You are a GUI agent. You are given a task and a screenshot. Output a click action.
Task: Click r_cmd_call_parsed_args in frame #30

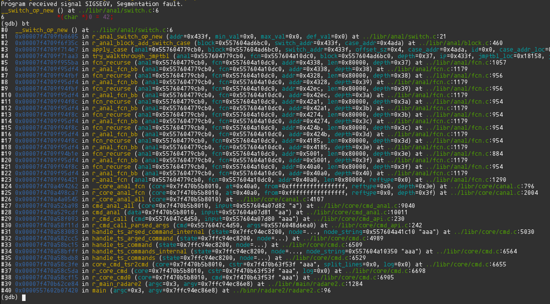point(131,225)
